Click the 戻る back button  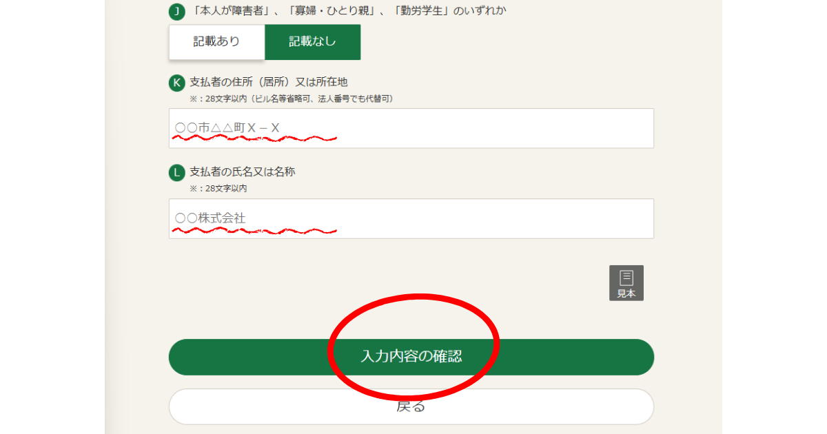(411, 407)
